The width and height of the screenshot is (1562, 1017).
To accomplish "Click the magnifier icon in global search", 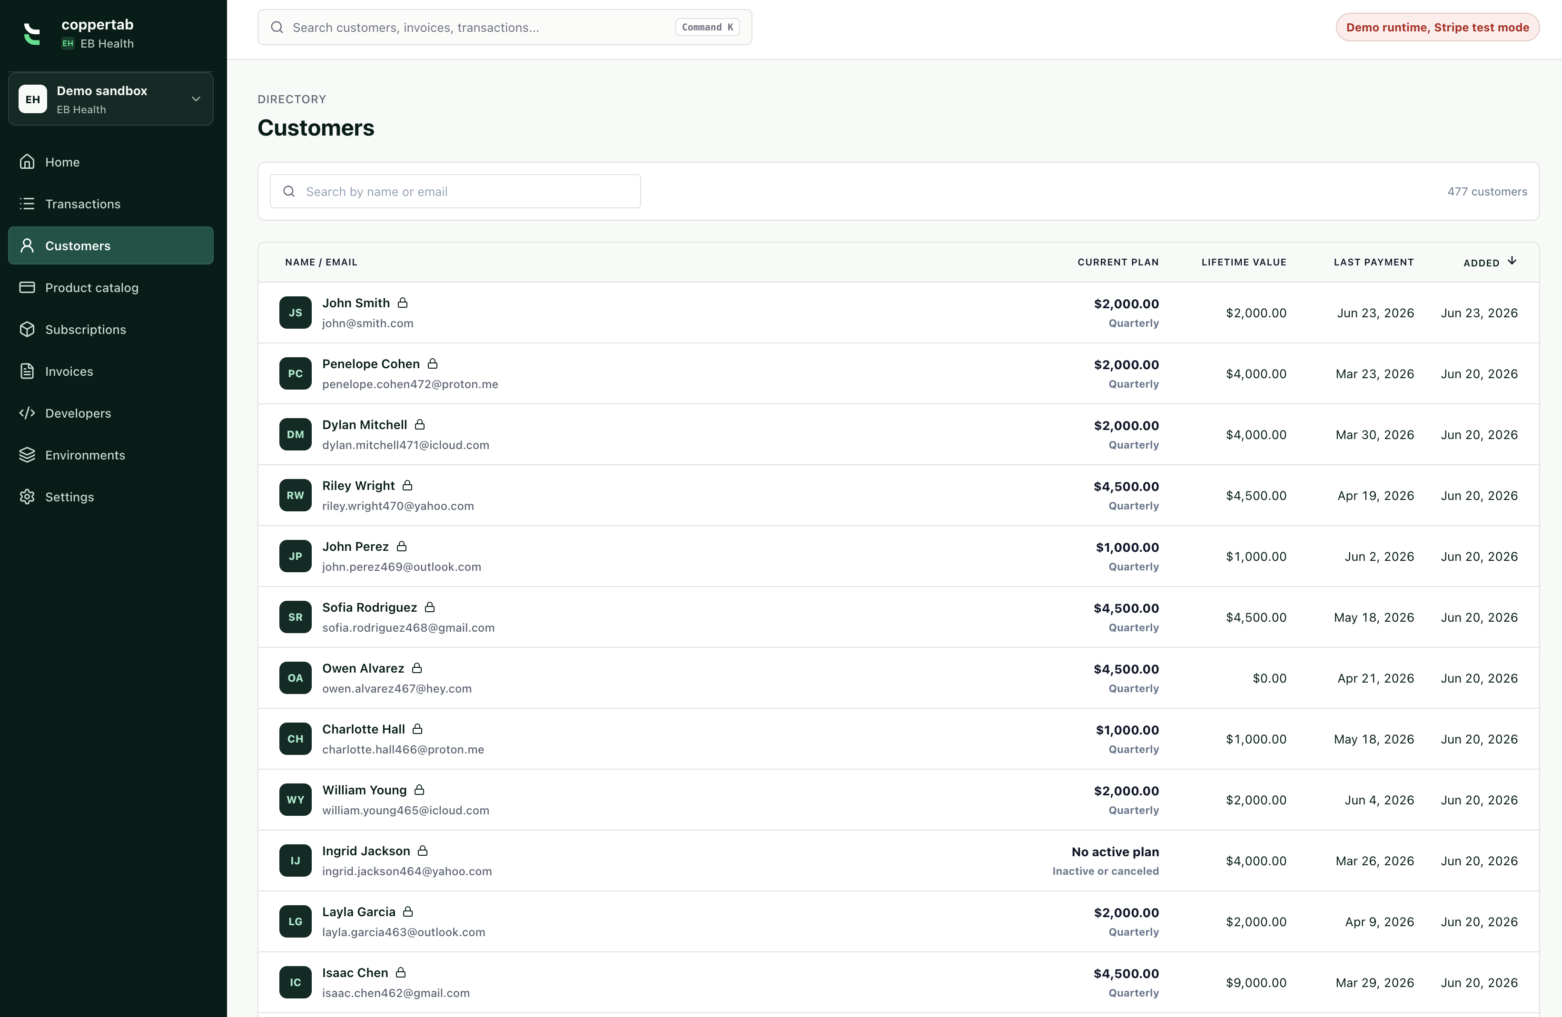I will pos(277,27).
